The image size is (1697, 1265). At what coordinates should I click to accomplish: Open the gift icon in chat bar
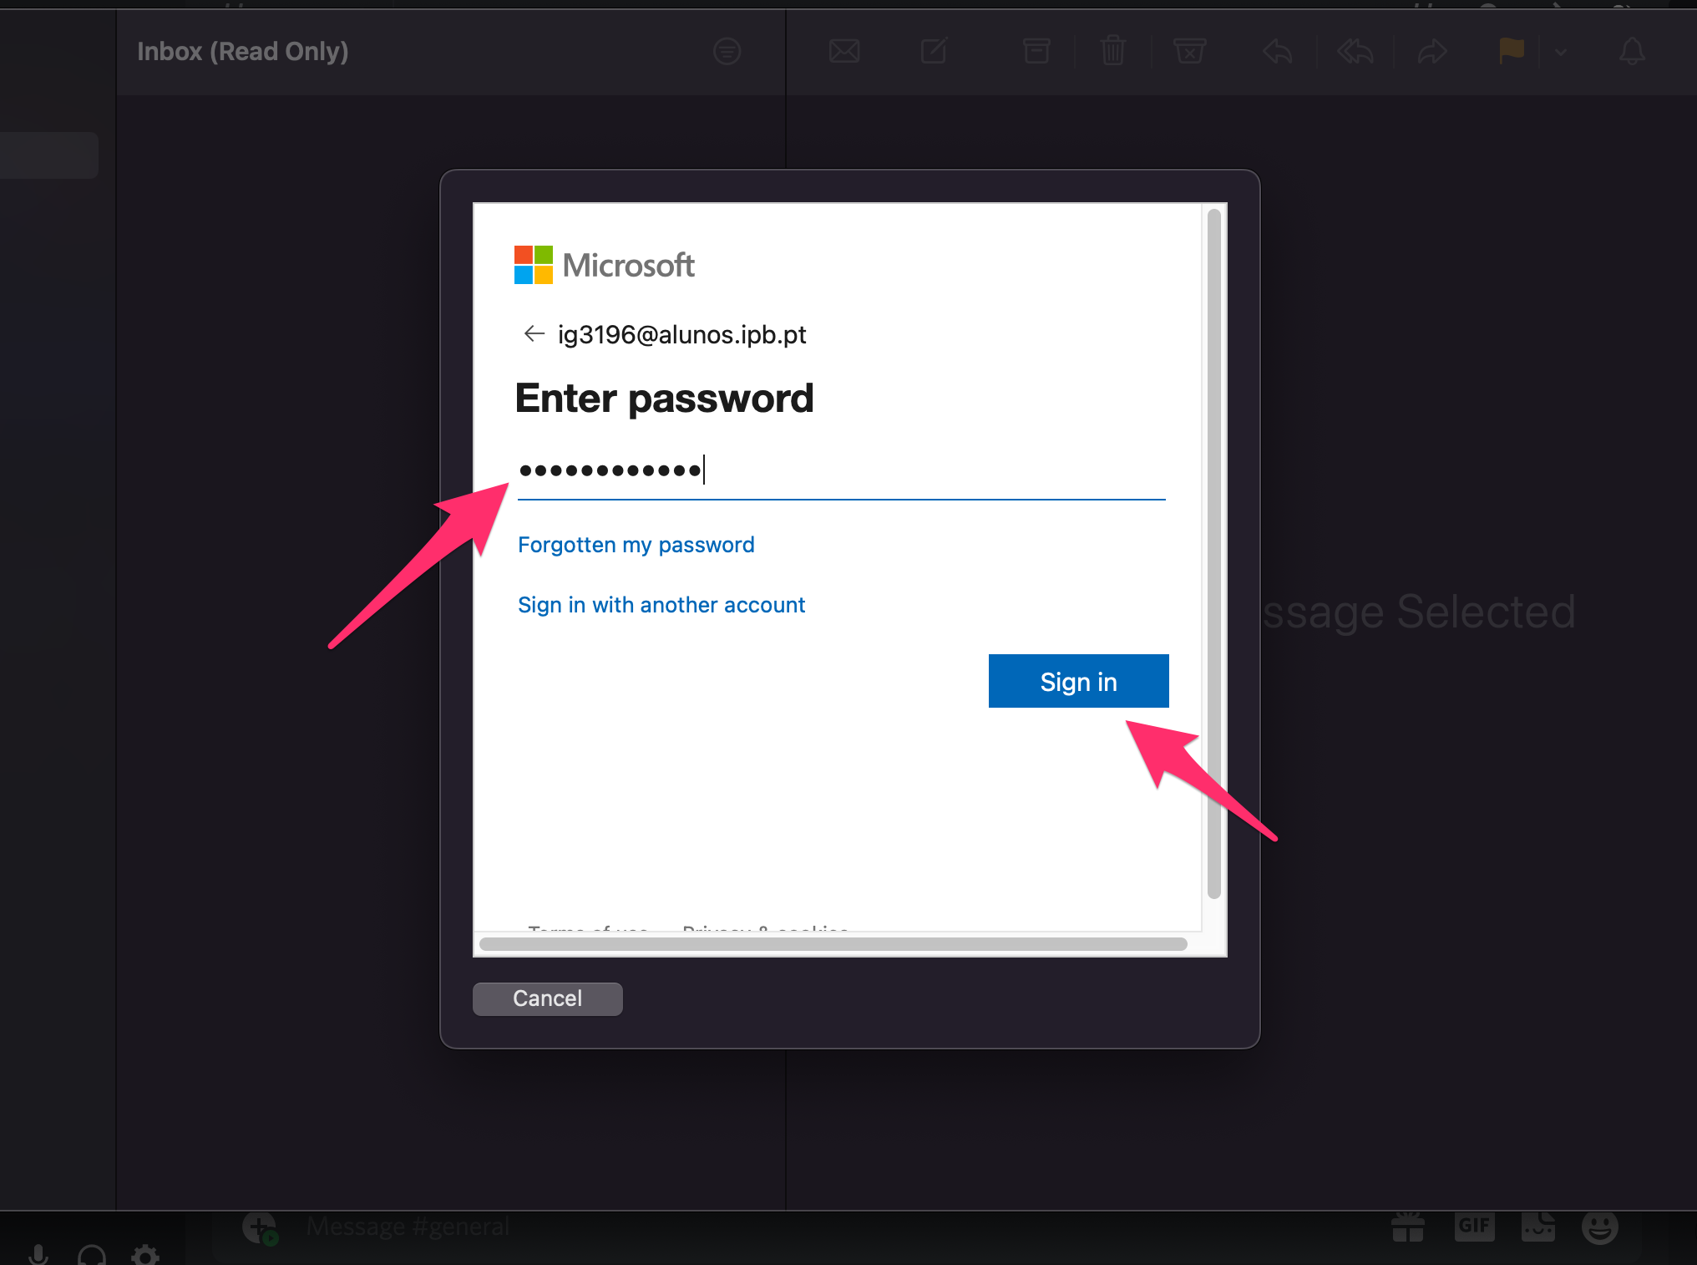(x=1407, y=1227)
